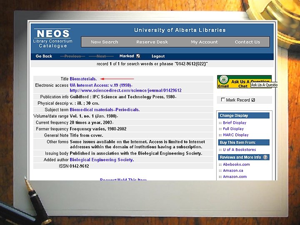
Task: Click the university crest in Ask Us banner
Action: 223,80
